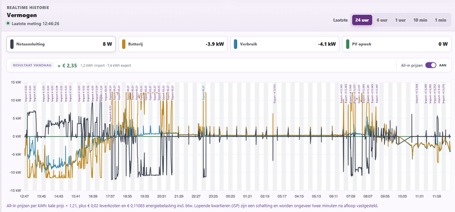
Task: Click the '1,2 kWh import · 7,4 kWh export' text
Action: [x=106, y=65]
